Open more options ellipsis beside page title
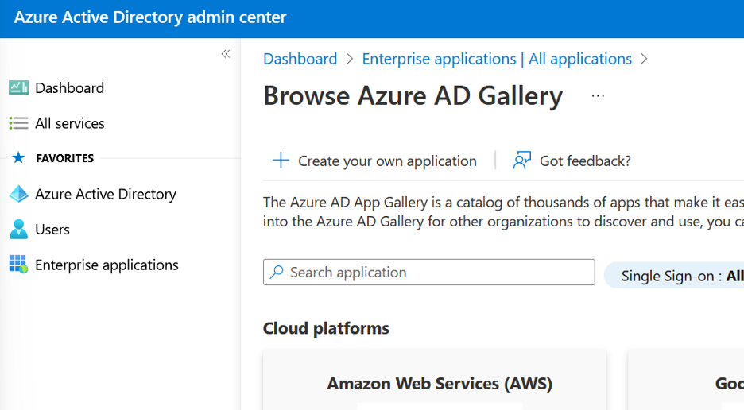 point(598,96)
